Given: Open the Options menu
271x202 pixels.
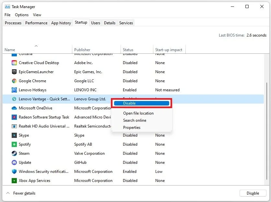Looking at the screenshot, I should [22, 15].
